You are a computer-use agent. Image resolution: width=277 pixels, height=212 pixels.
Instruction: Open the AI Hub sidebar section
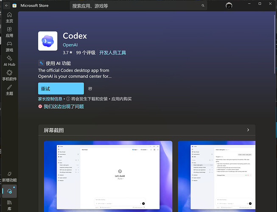[x=9, y=61]
